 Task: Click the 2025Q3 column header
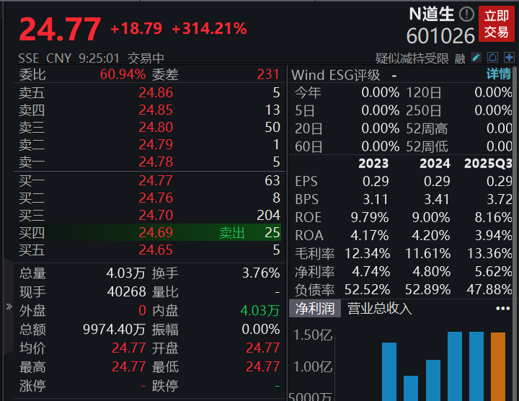[488, 164]
